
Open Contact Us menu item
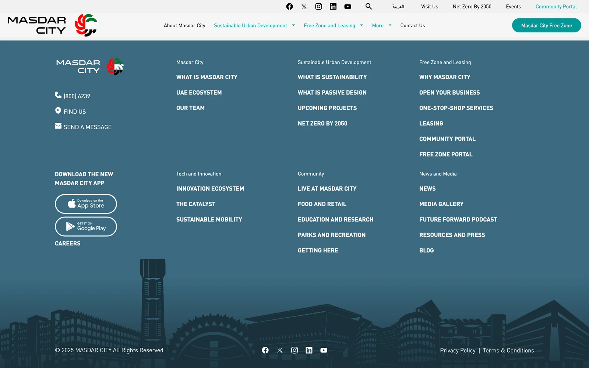pos(413,25)
